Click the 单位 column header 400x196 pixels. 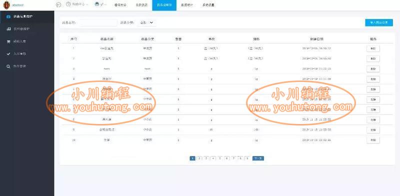211,39
